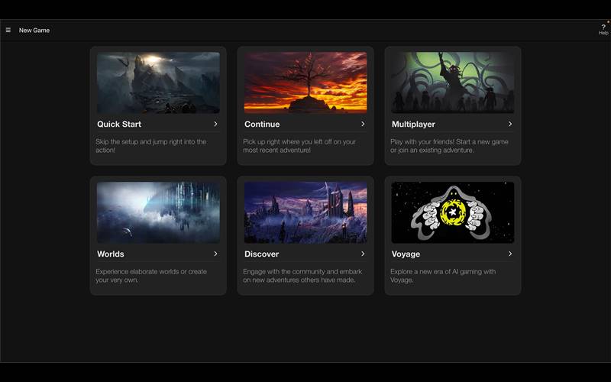Open the hamburger menu icon
Screen dimensions: 611x382
8,31
